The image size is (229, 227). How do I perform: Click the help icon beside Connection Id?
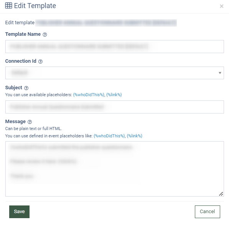pyautogui.click(x=40, y=62)
